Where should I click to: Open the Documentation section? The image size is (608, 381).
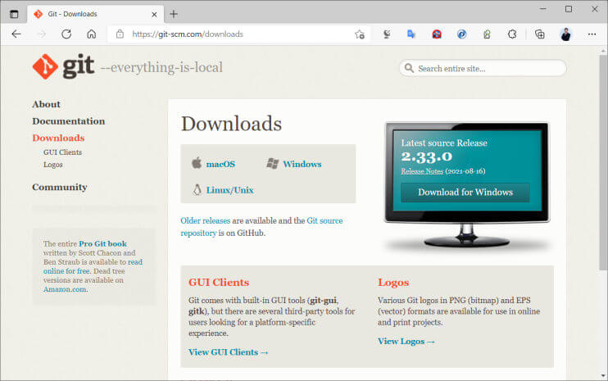click(x=69, y=121)
